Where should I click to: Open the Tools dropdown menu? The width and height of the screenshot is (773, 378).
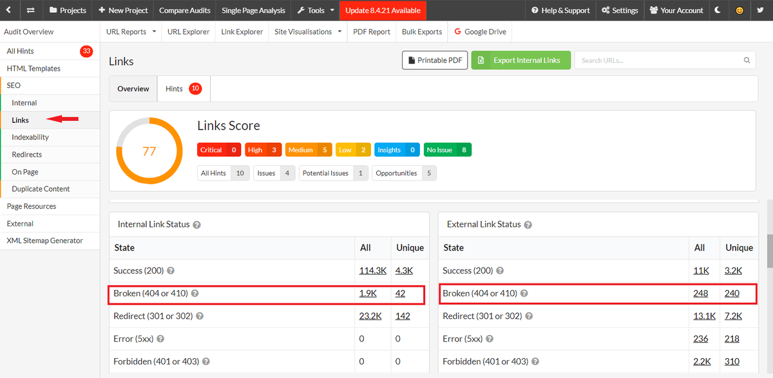point(315,10)
